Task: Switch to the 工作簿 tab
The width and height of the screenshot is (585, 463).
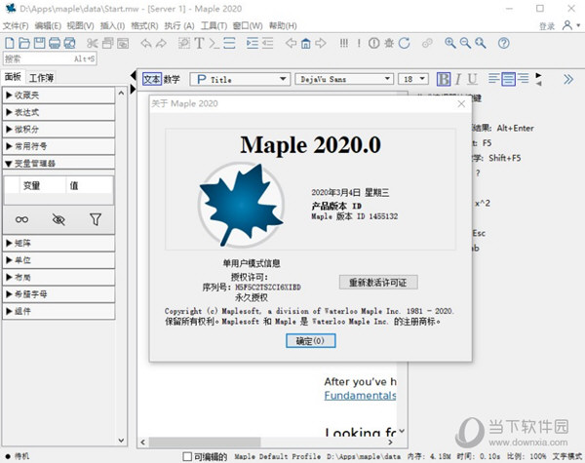Action: (41, 77)
